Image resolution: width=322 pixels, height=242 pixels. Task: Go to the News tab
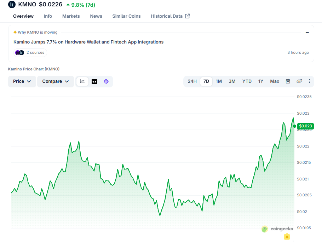[96, 16]
